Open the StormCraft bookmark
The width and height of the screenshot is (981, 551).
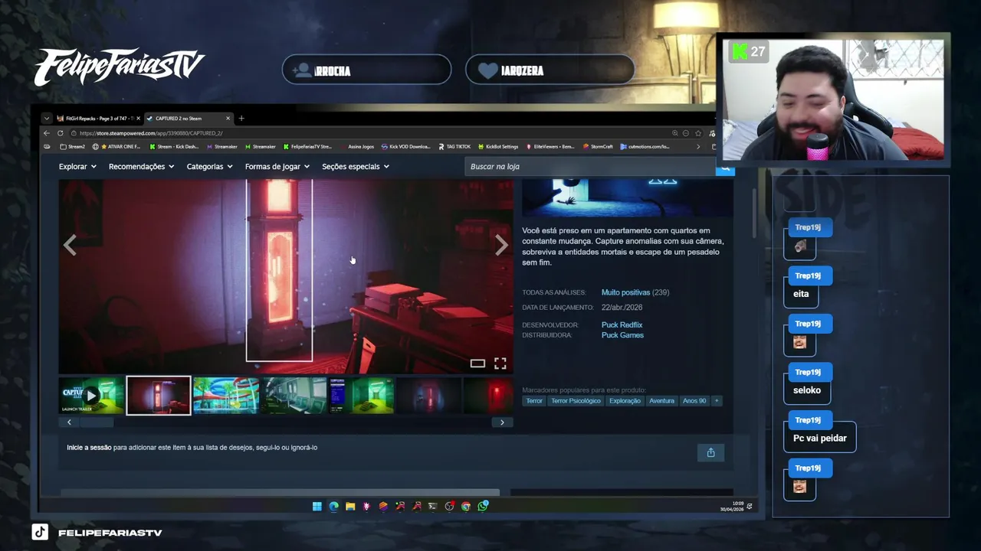coord(598,146)
